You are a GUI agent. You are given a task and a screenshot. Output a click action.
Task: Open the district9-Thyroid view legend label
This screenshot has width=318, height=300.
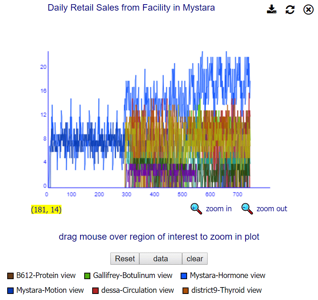(226, 290)
